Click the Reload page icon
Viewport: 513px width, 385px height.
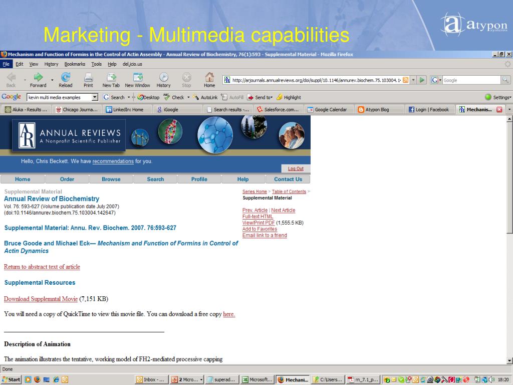coord(66,77)
